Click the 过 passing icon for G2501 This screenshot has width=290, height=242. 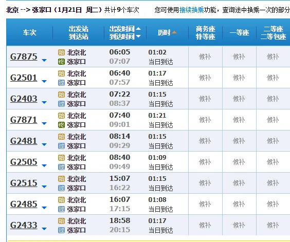61,83
